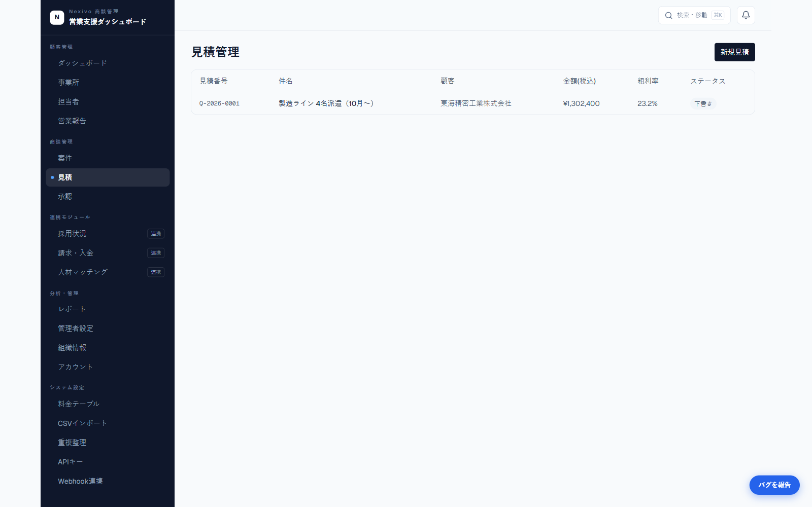Select the active 見積 menu item
The image size is (812, 507).
[108, 177]
